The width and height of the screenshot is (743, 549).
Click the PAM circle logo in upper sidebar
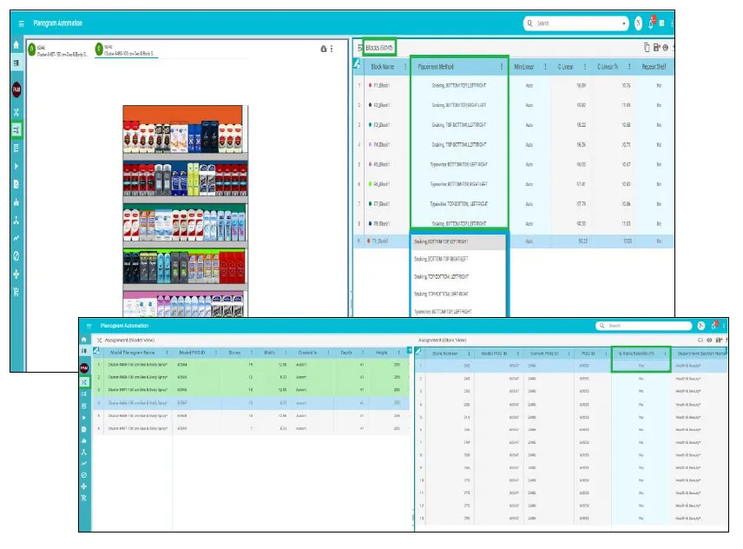point(16,89)
